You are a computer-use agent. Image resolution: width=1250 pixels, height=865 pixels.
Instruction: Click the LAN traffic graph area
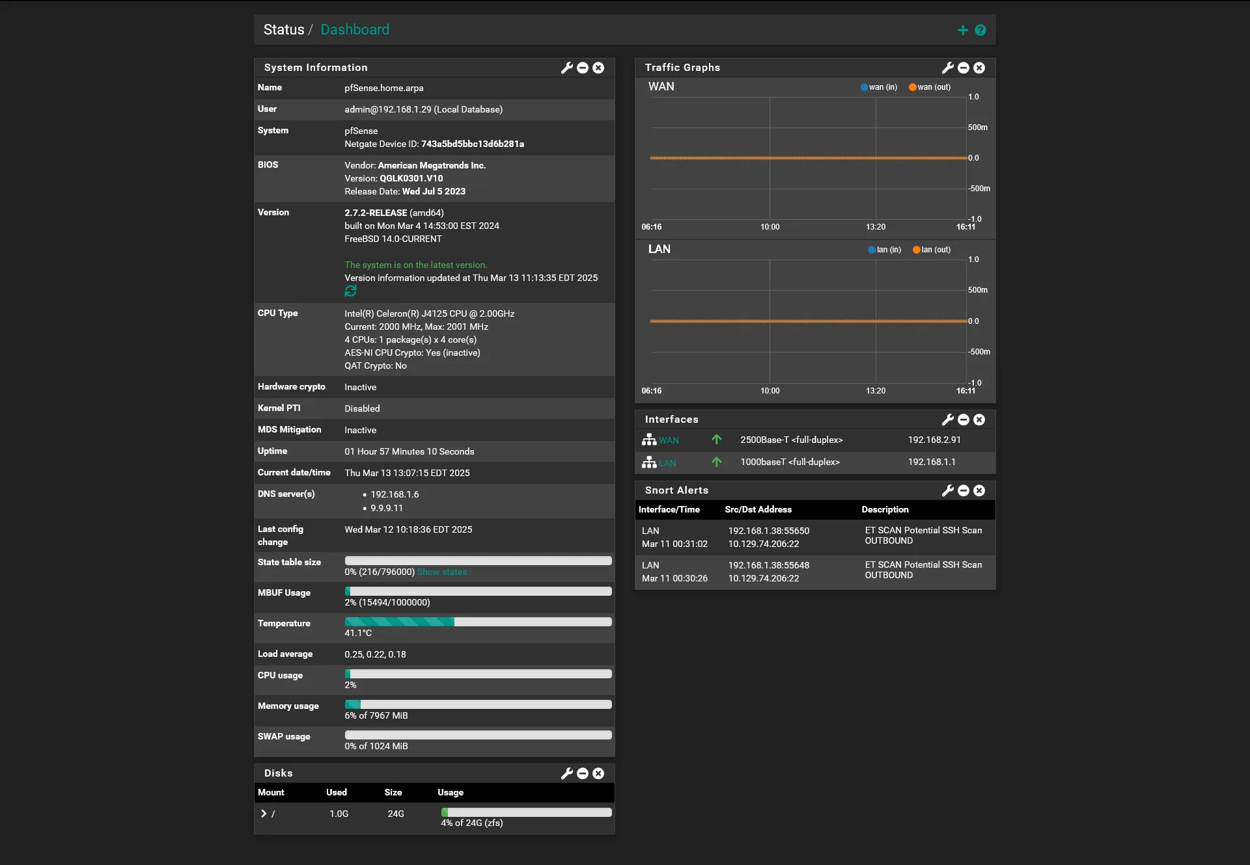(x=809, y=321)
